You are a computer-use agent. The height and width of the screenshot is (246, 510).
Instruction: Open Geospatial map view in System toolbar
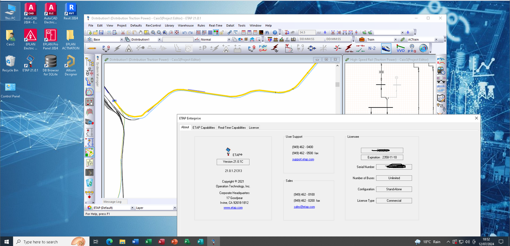tap(90, 152)
